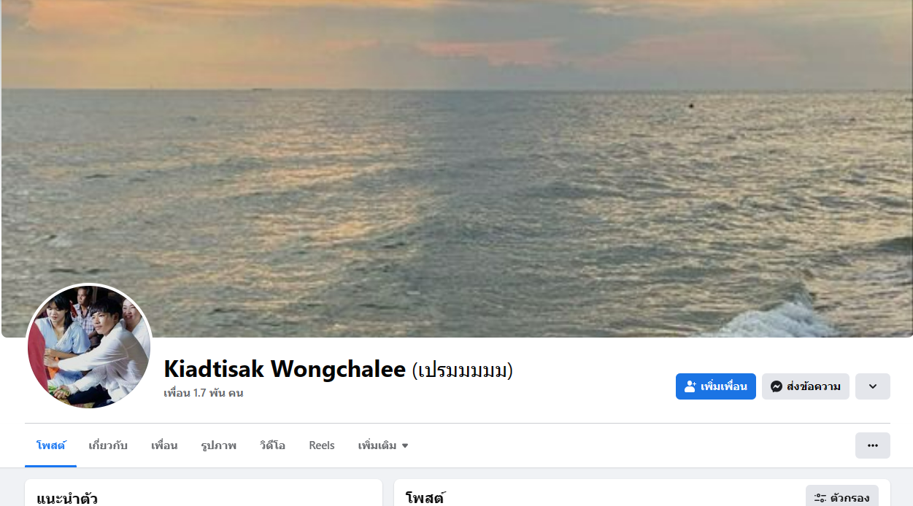Click the Messenger icon to send message

point(777,386)
